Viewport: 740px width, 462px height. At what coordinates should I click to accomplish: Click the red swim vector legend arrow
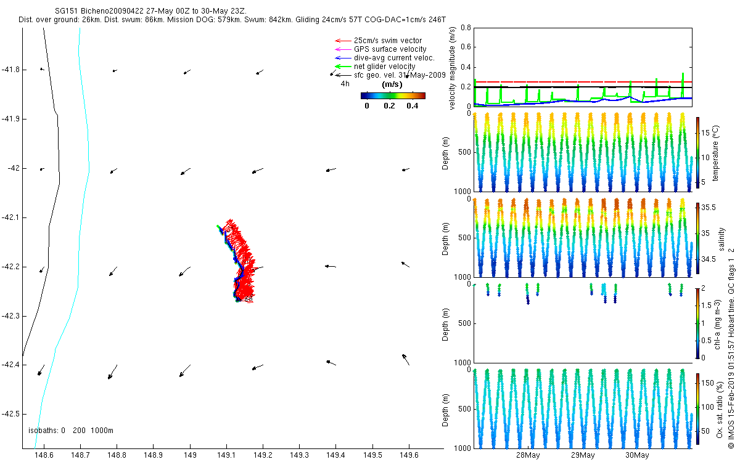pyautogui.click(x=342, y=41)
